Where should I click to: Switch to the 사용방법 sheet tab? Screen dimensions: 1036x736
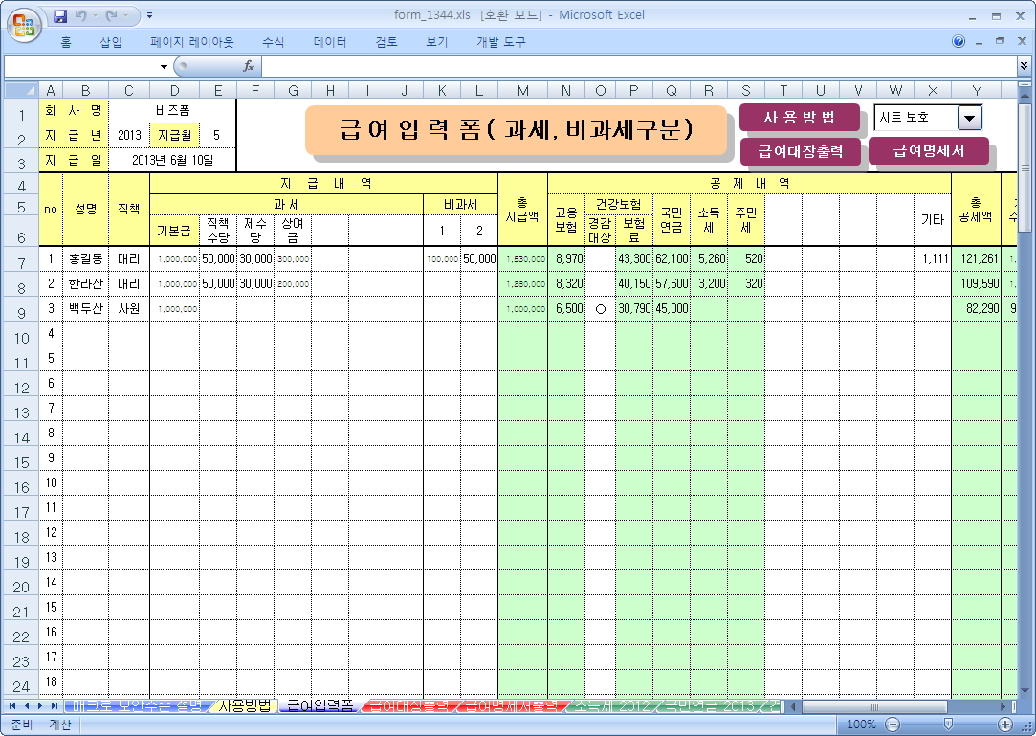[245, 706]
